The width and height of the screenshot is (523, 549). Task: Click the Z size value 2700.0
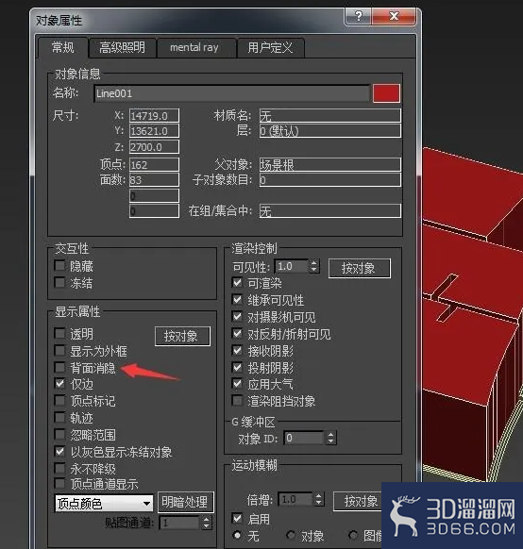(154, 147)
